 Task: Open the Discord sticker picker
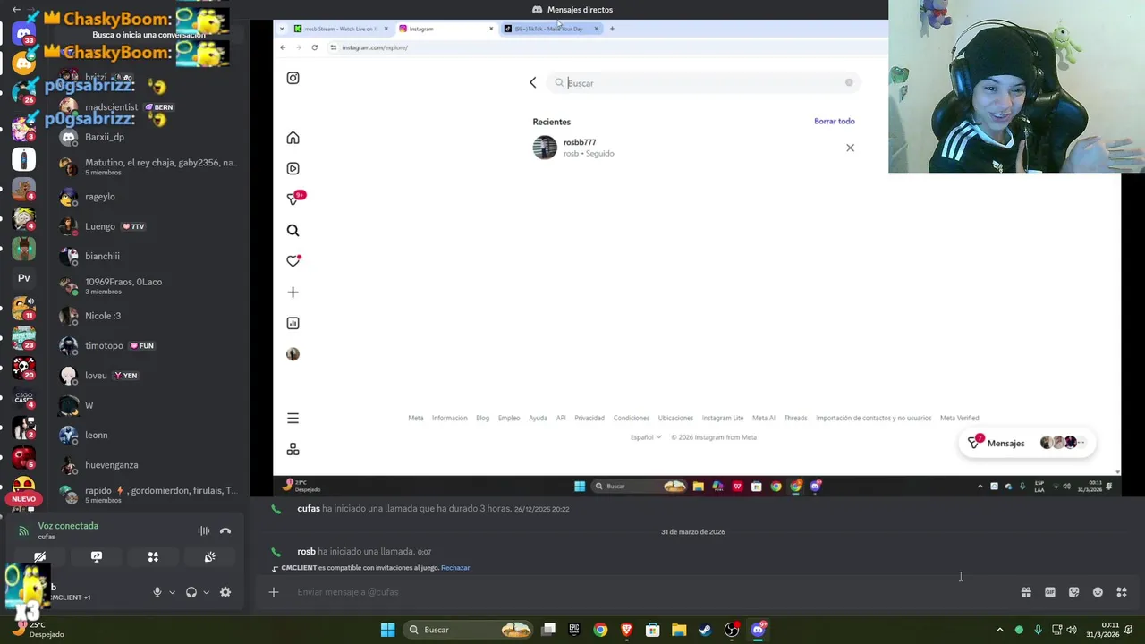[x=1073, y=592]
